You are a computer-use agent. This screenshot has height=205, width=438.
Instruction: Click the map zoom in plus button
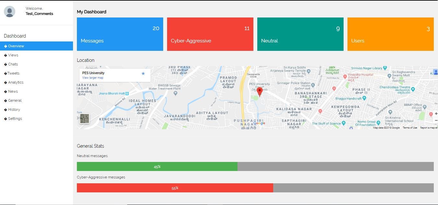(436, 114)
